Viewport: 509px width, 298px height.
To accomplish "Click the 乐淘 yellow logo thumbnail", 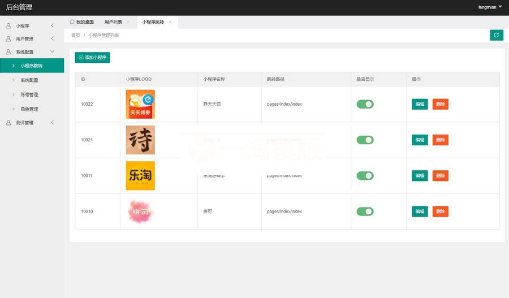I will pos(140,175).
